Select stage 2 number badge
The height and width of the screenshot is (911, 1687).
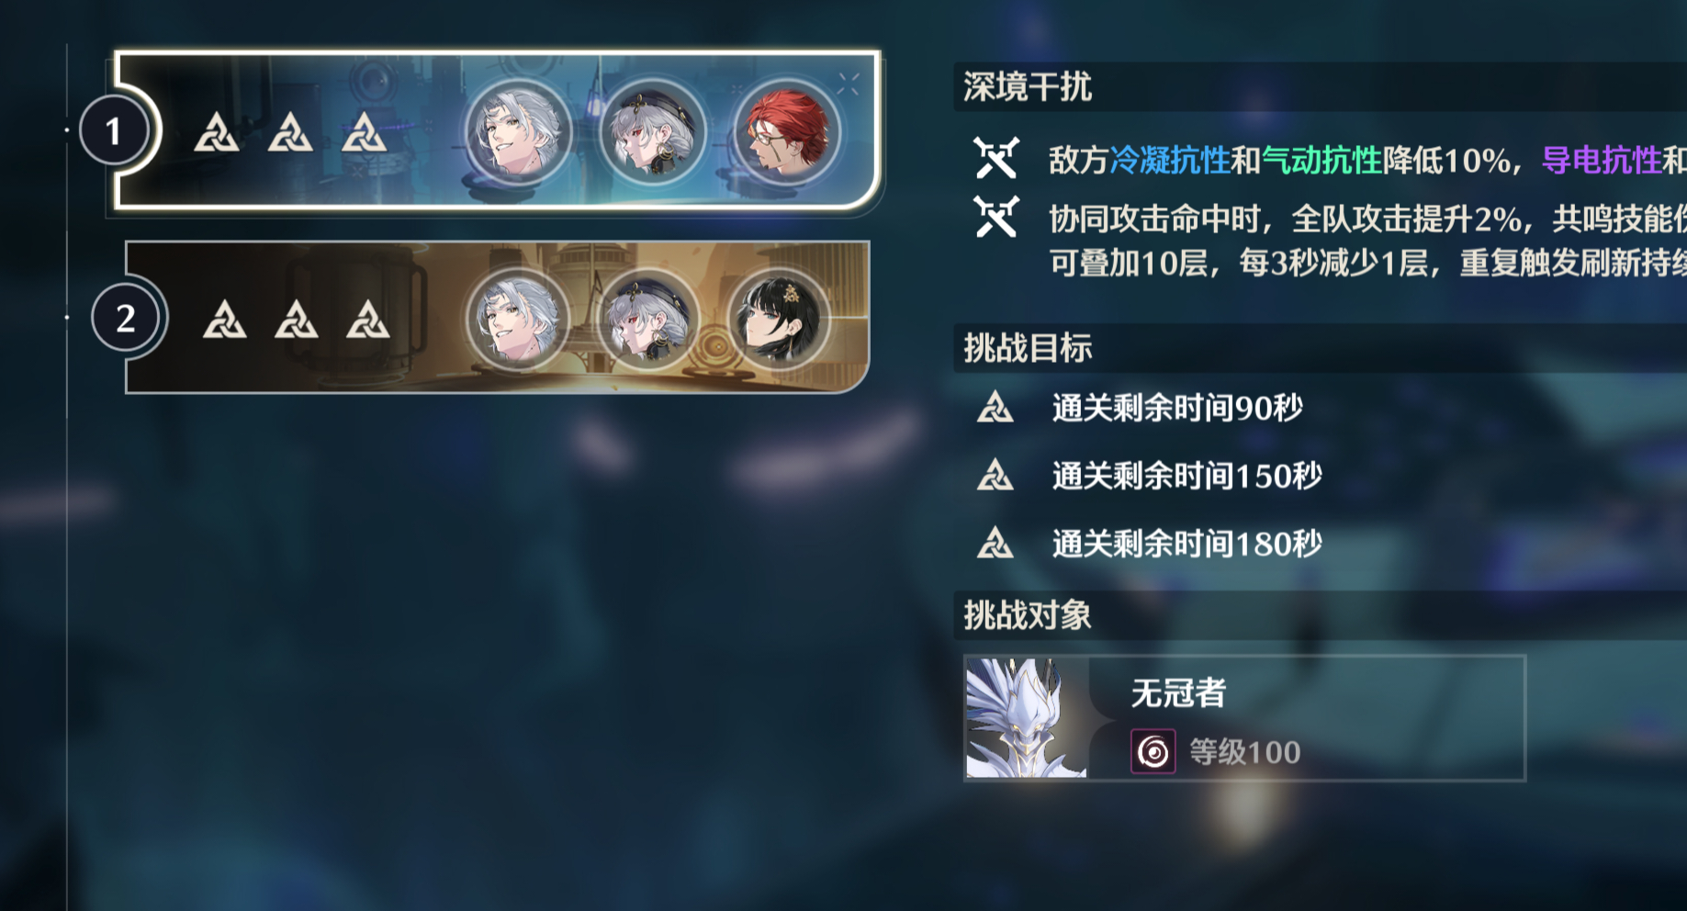[x=126, y=318]
